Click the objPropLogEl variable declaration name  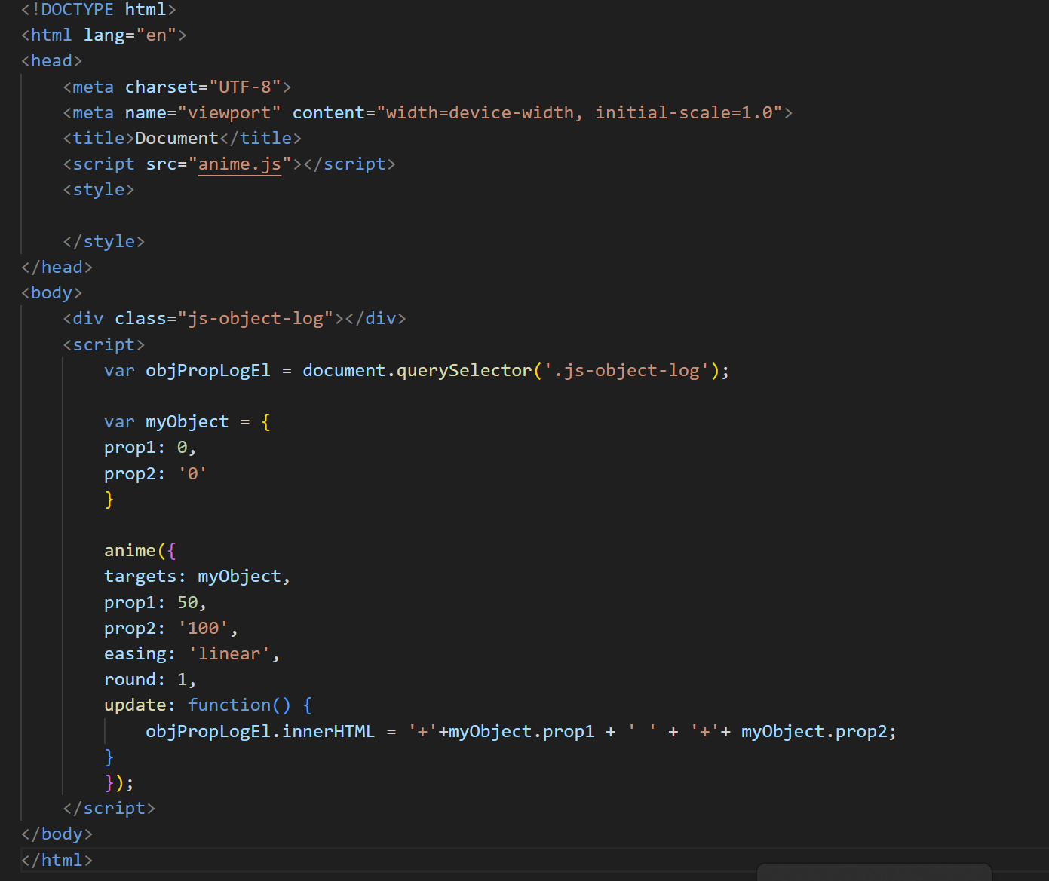pos(208,371)
